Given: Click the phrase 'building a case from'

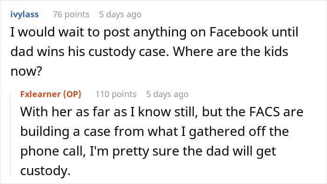Looking at the screenshot, I should tap(82, 132).
